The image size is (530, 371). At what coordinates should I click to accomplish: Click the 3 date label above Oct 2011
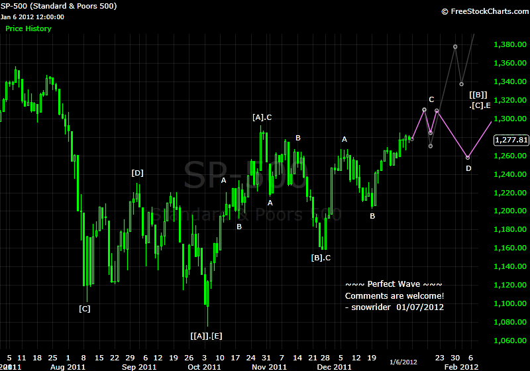(x=204, y=358)
